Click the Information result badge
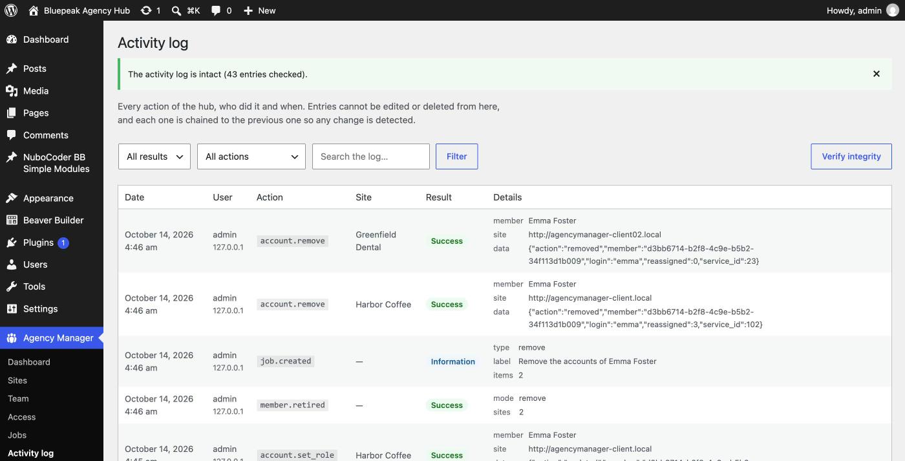 (453, 361)
